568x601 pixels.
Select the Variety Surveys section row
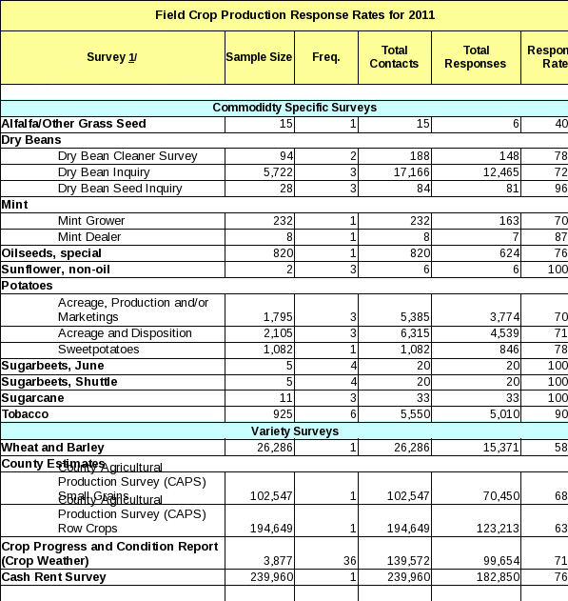coord(284,431)
